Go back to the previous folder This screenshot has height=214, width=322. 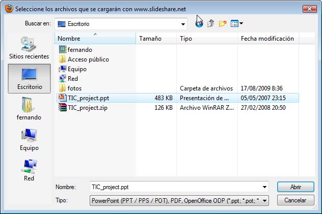tap(199, 24)
